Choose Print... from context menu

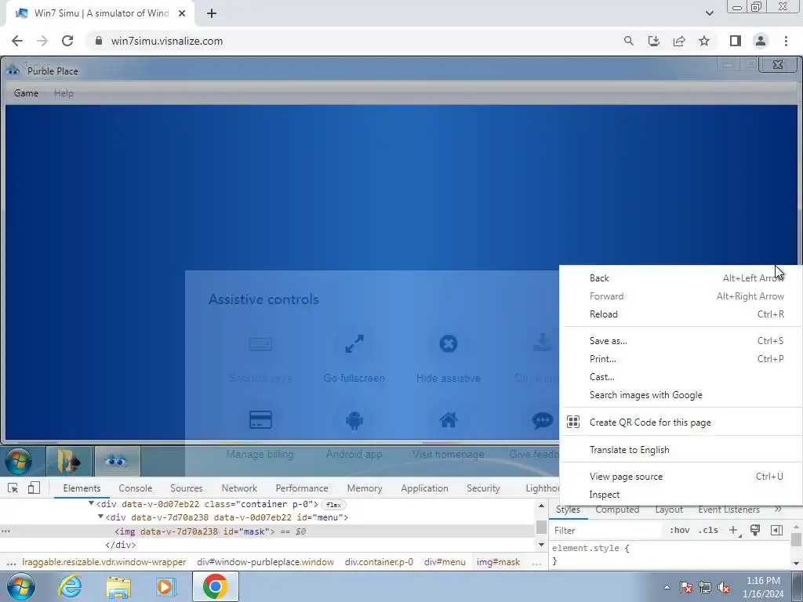681,359
